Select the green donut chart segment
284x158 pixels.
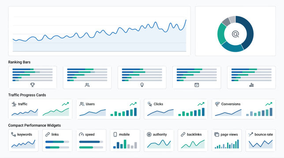coord(221,34)
